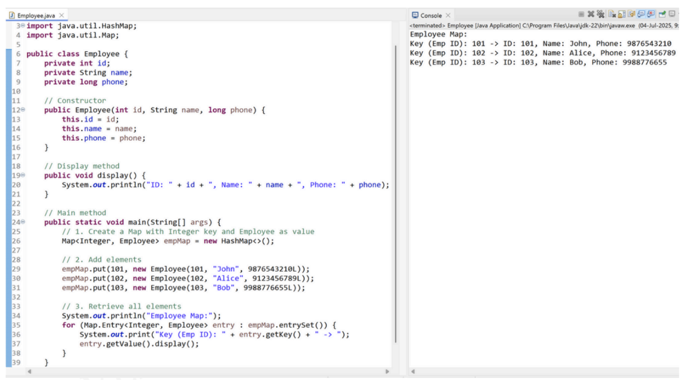Toggle Show Console When Standard Out Changes
Image resolution: width=686 pixels, height=380 pixels.
click(640, 15)
